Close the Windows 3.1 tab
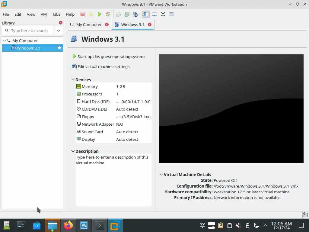Image resolution: width=309 pixels, height=232 pixels. (150, 24)
